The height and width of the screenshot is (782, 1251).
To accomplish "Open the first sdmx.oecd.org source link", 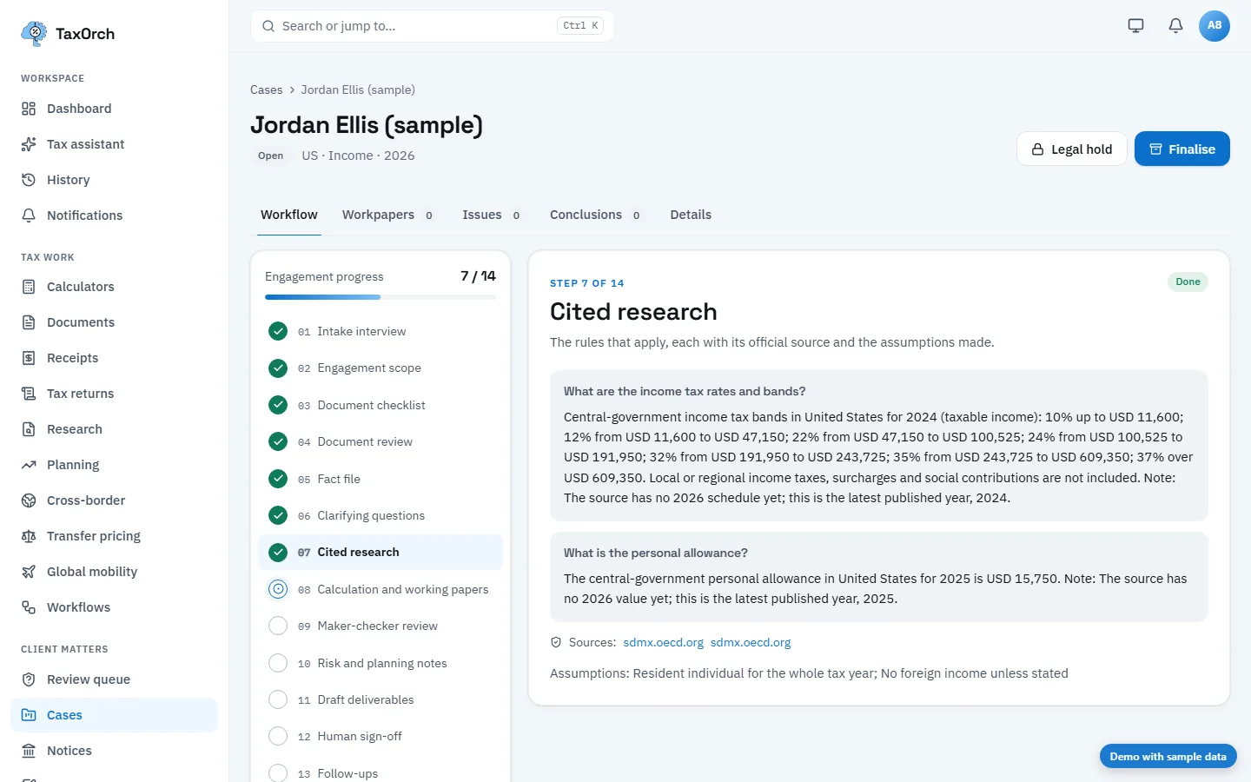I will [x=664, y=642].
